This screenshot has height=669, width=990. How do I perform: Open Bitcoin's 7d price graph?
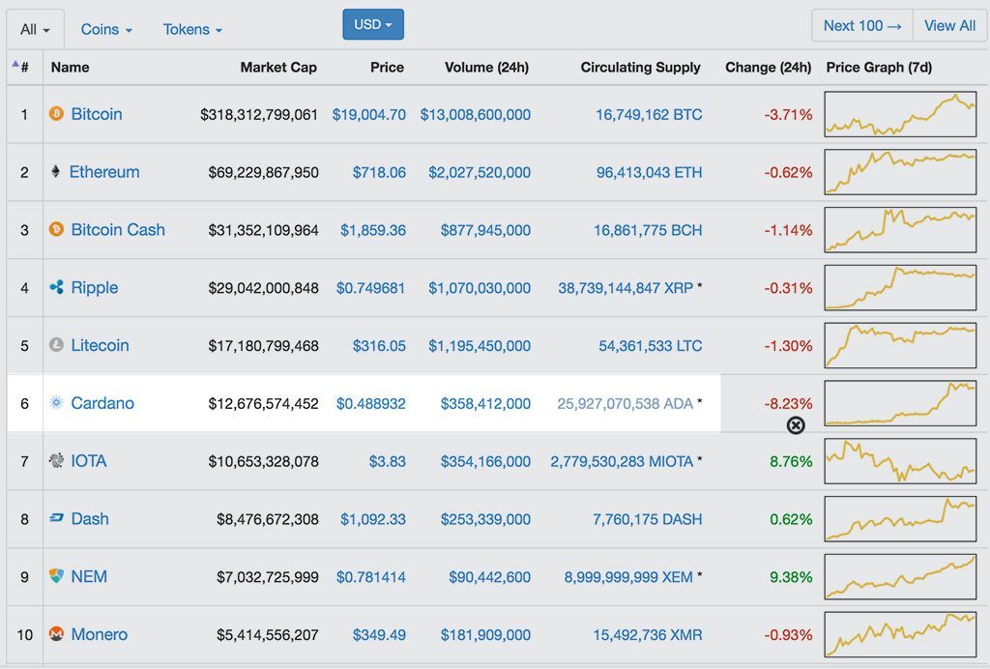(x=900, y=114)
